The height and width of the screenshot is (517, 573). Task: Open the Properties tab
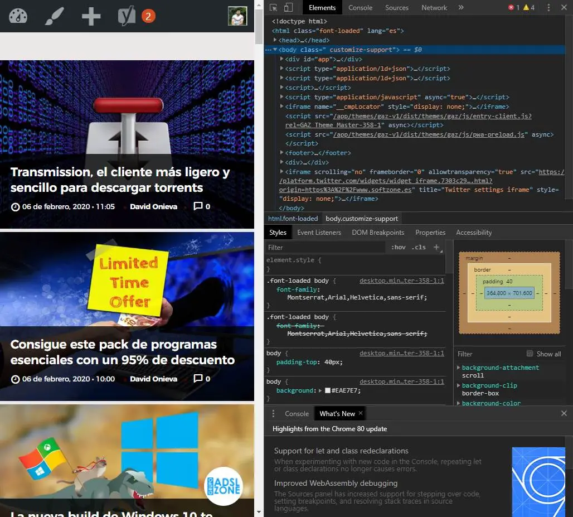[x=430, y=233]
